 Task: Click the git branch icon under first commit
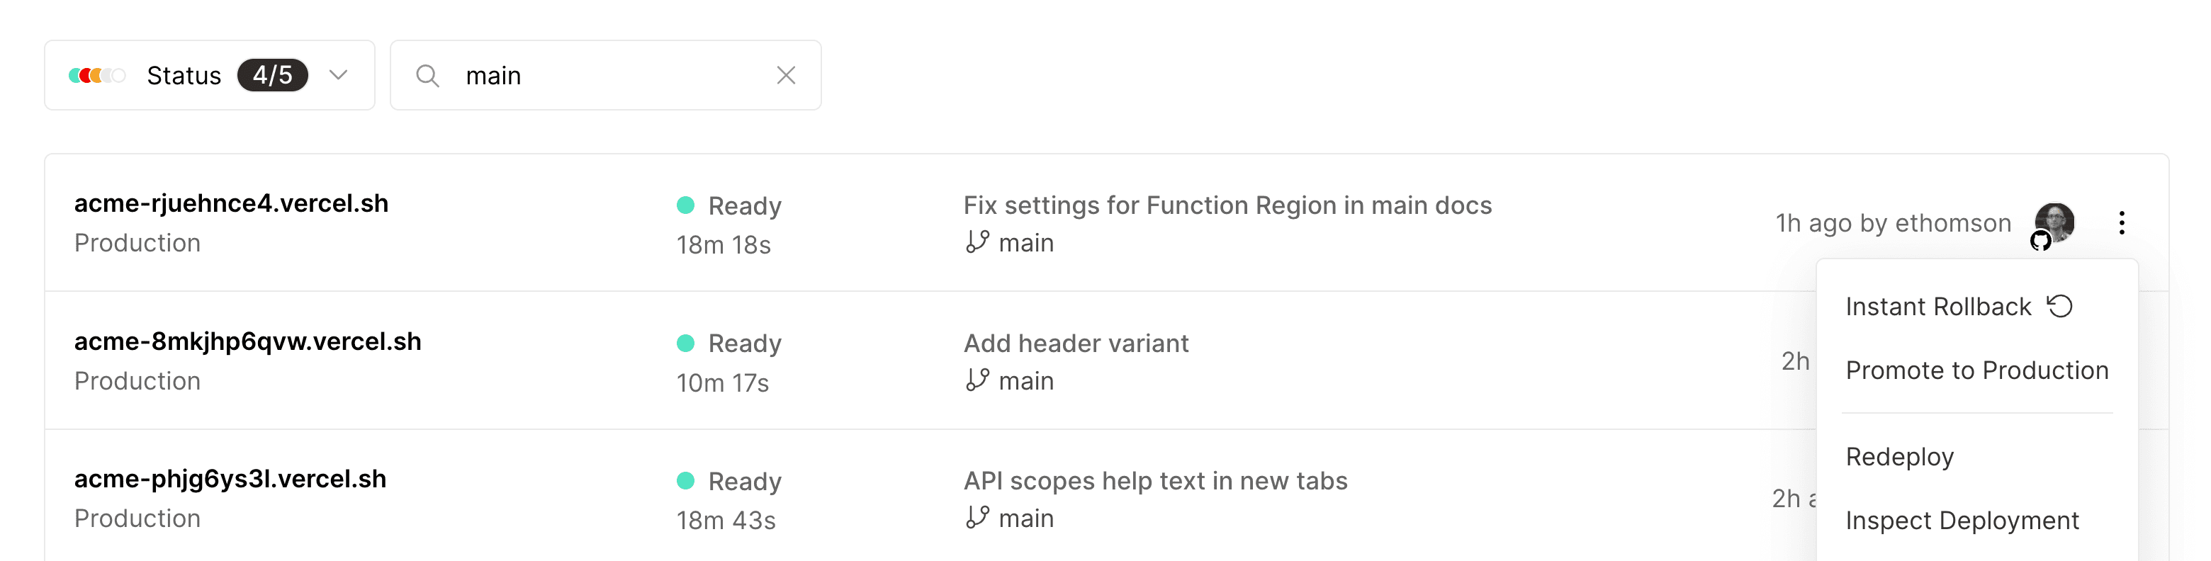[977, 242]
